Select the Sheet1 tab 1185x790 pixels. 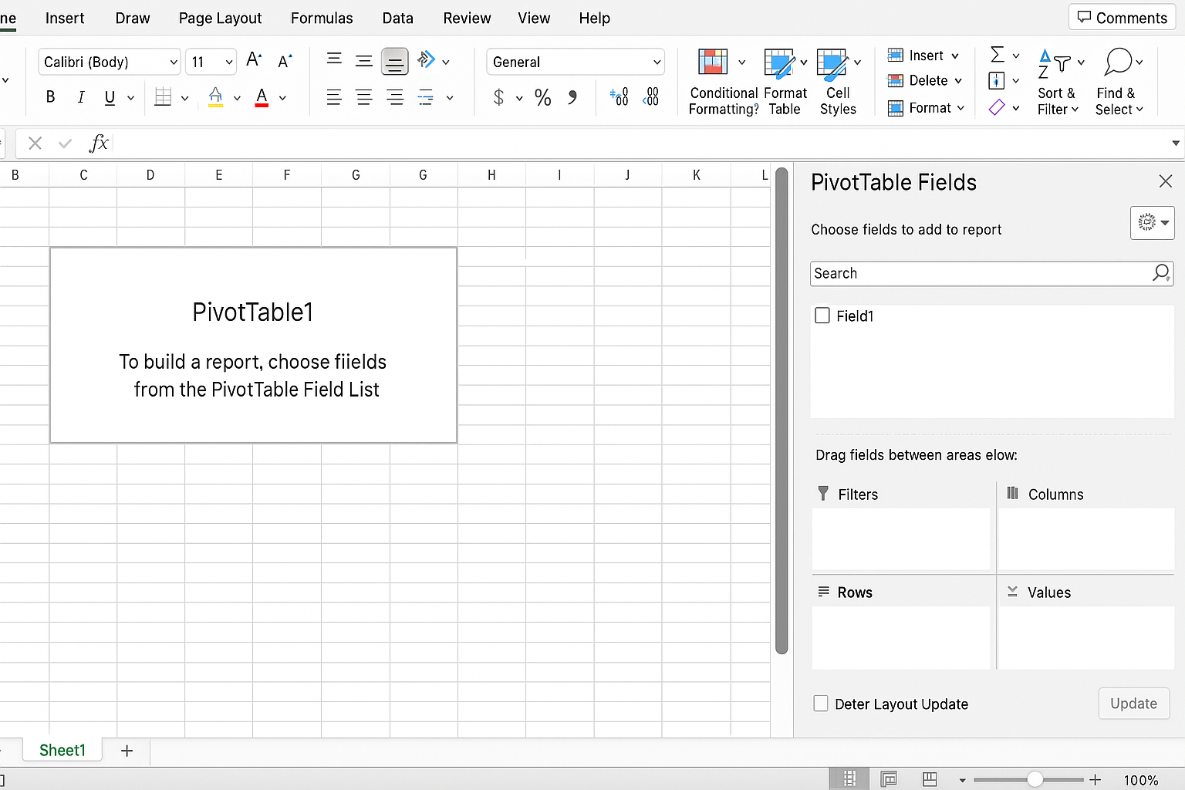pyautogui.click(x=62, y=750)
